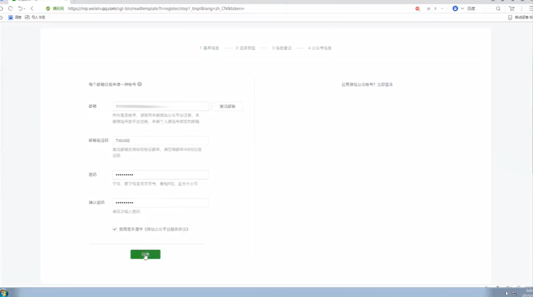Screen dimensions: 533x297
Task: Open the browser three-dot menu
Action: coord(521,9)
